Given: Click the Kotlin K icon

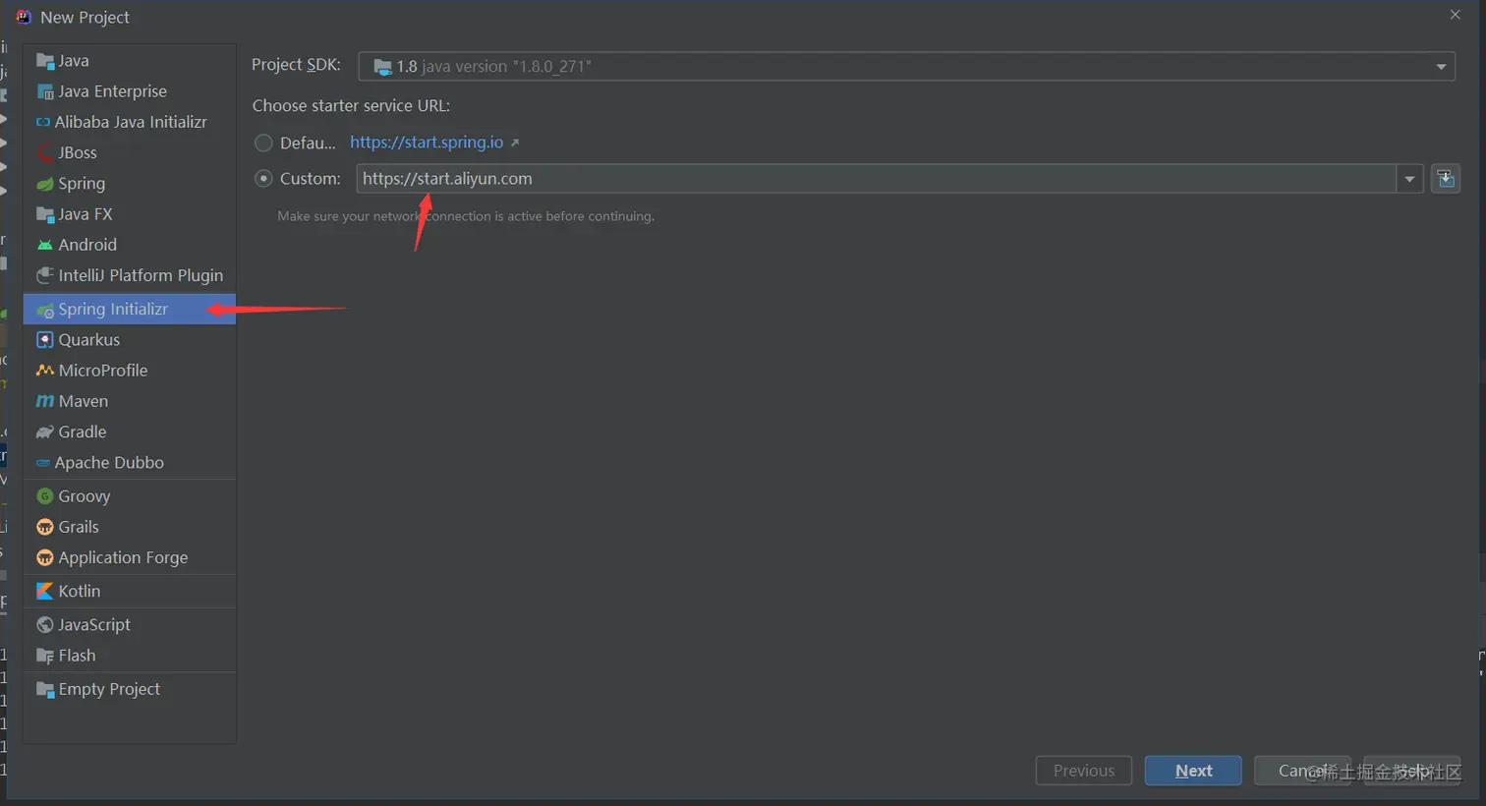Looking at the screenshot, I should (44, 591).
